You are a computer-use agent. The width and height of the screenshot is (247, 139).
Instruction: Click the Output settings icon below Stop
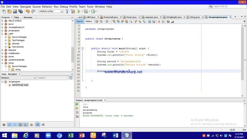coord(77,117)
